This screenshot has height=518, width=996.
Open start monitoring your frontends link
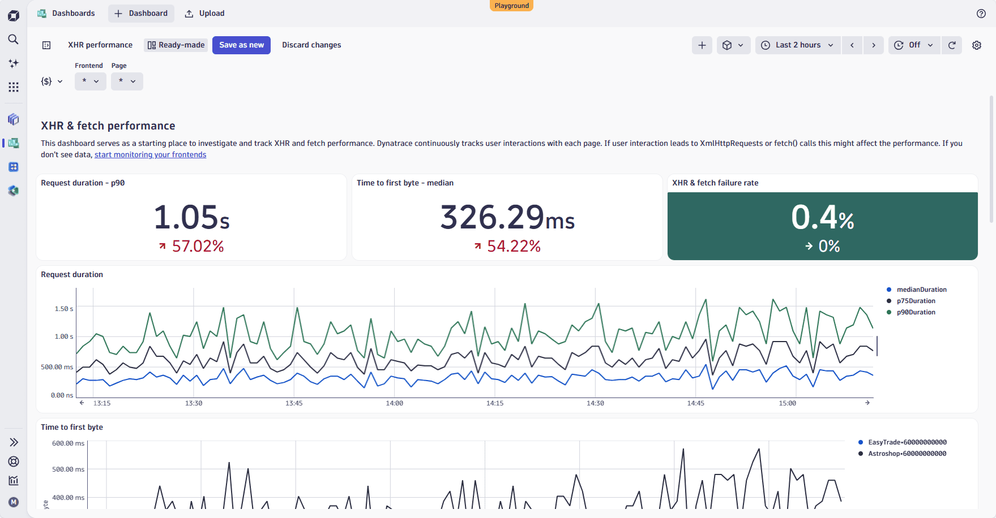[x=150, y=155]
